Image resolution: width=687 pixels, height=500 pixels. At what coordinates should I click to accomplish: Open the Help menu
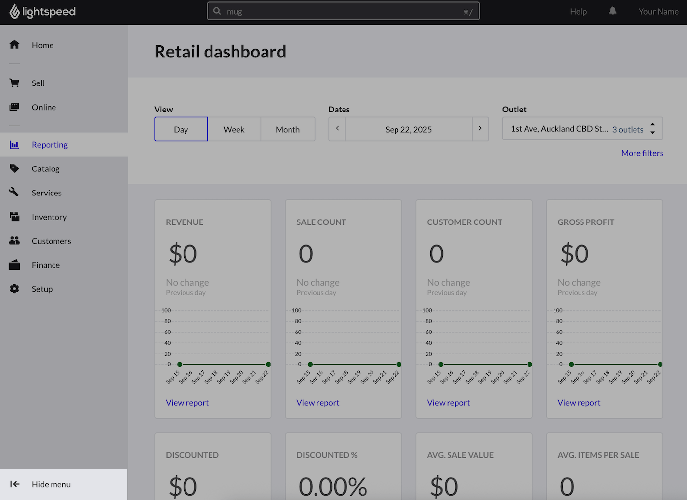click(578, 11)
